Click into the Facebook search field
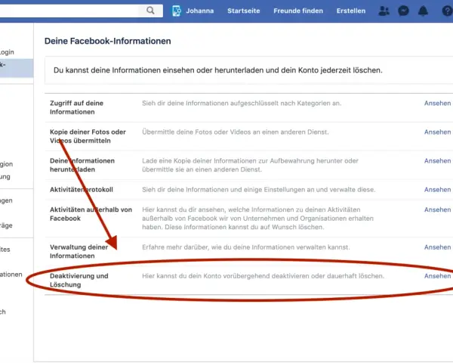 [x=69, y=11]
